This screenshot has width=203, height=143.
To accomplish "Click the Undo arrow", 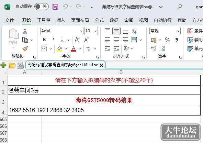I will [65, 7].
